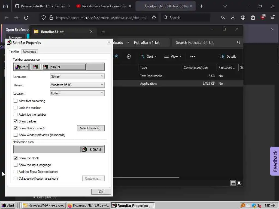The width and height of the screenshot is (279, 209).
Task: Click the Firefox Search box
Action: click(186, 18)
